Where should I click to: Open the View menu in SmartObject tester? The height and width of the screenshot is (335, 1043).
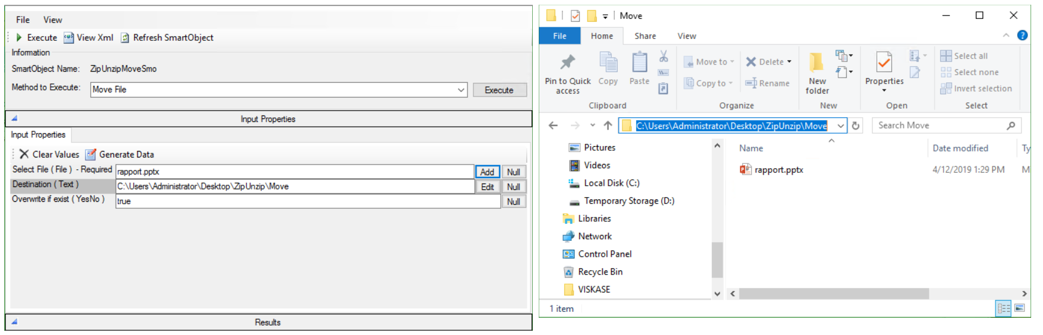tap(52, 20)
